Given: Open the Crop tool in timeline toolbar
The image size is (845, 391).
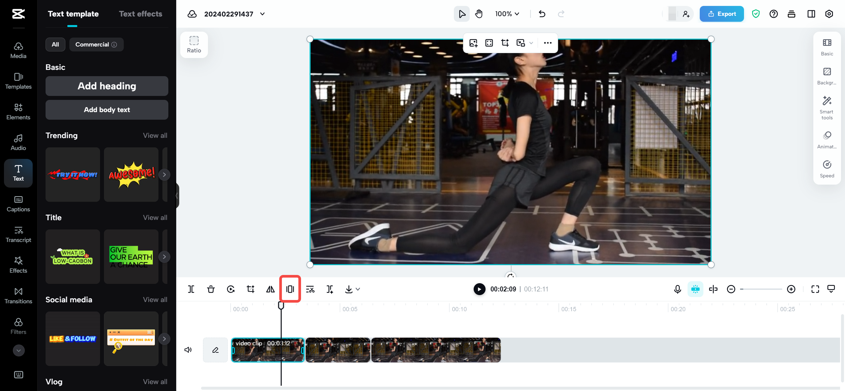Looking at the screenshot, I should 251,289.
